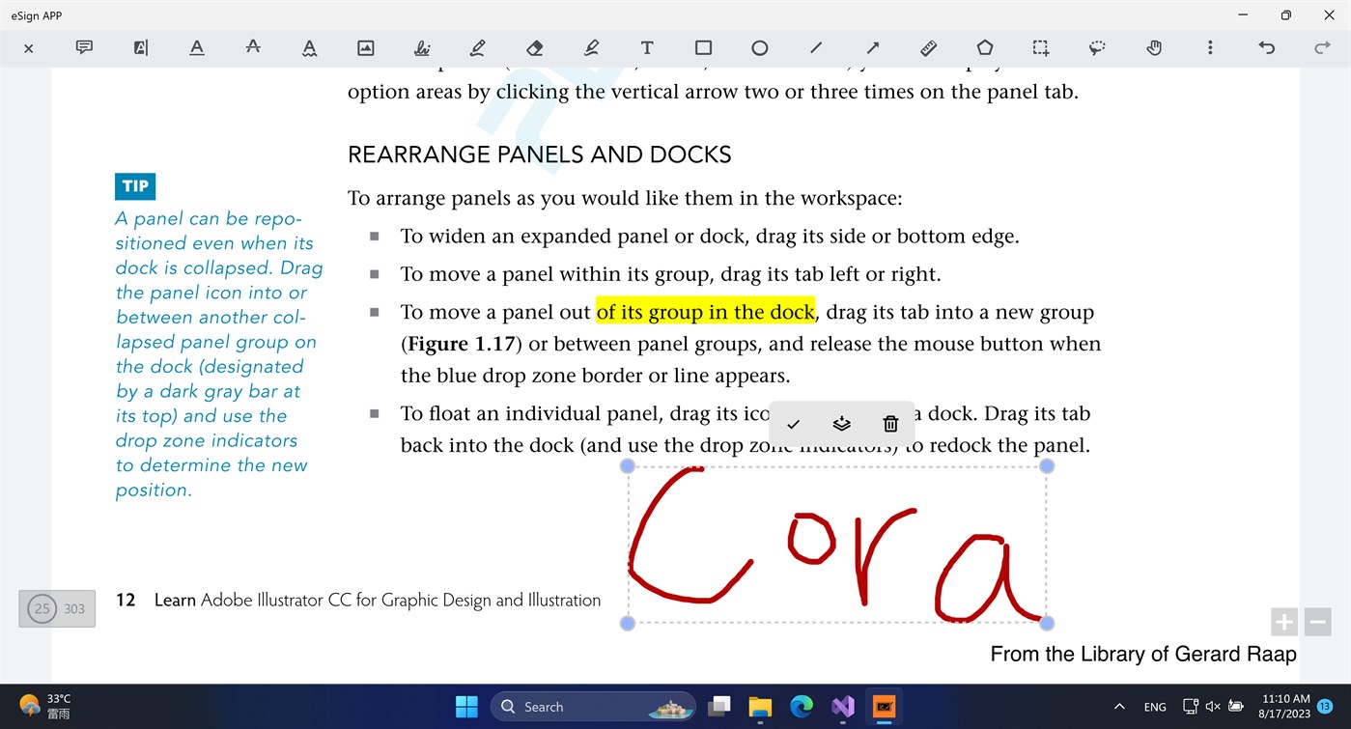This screenshot has width=1351, height=729.
Task: Zoom out with the minus button
Action: pos(1318,622)
